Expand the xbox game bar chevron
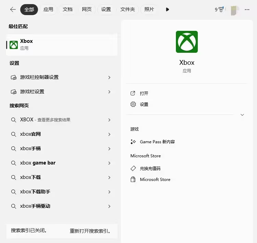The width and height of the screenshot is (257, 243). [109, 163]
